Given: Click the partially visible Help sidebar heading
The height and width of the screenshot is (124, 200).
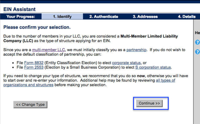Looking at the screenshot, I should point(197,33).
